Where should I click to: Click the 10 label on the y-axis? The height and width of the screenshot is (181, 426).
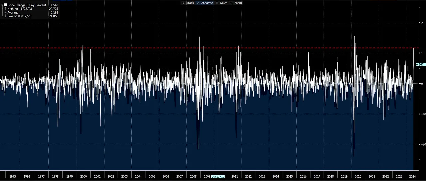[x=422, y=53]
